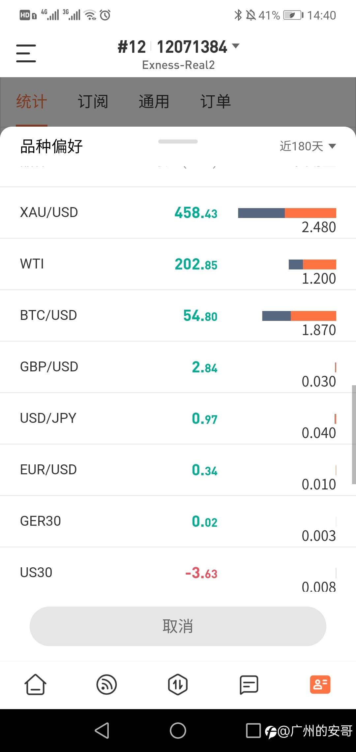Expand the account selector arrow beside 12071384
This screenshot has width=356, height=752.
point(236,46)
